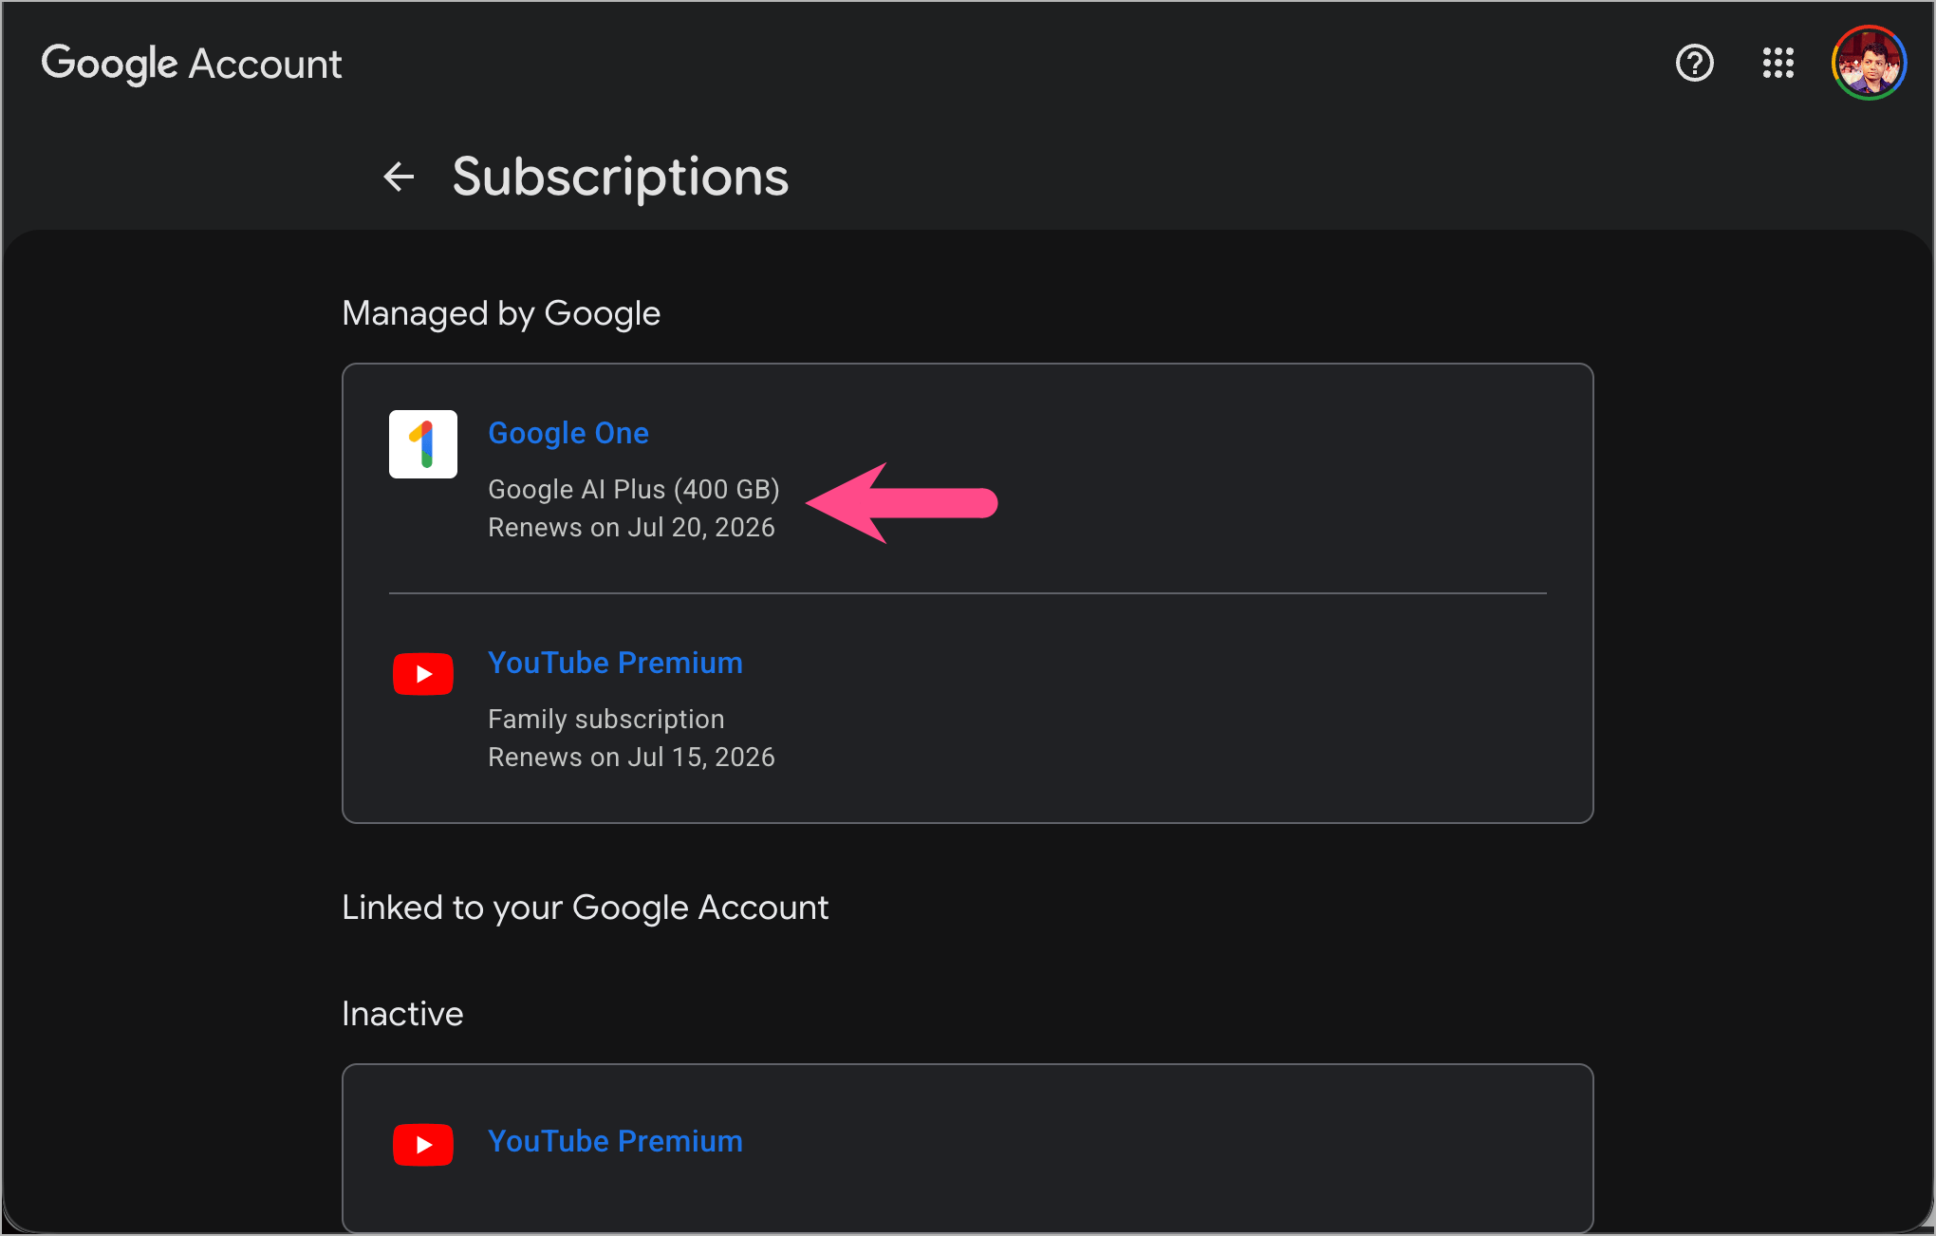Go back using the left arrow
Image resolution: width=1936 pixels, height=1236 pixels.
click(399, 177)
